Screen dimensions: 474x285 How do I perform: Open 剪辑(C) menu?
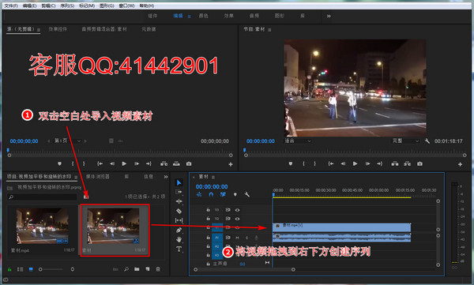(x=48, y=6)
